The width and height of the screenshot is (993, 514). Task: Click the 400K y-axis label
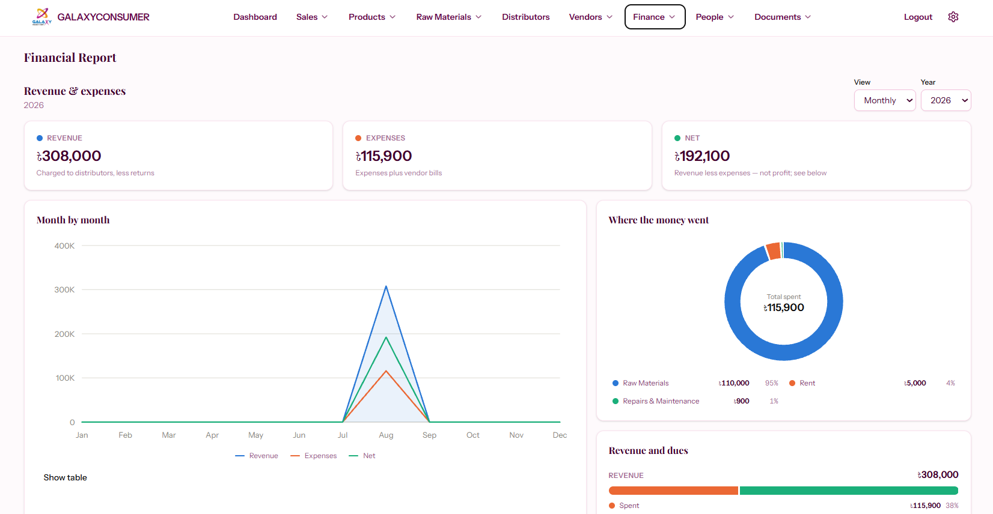64,246
